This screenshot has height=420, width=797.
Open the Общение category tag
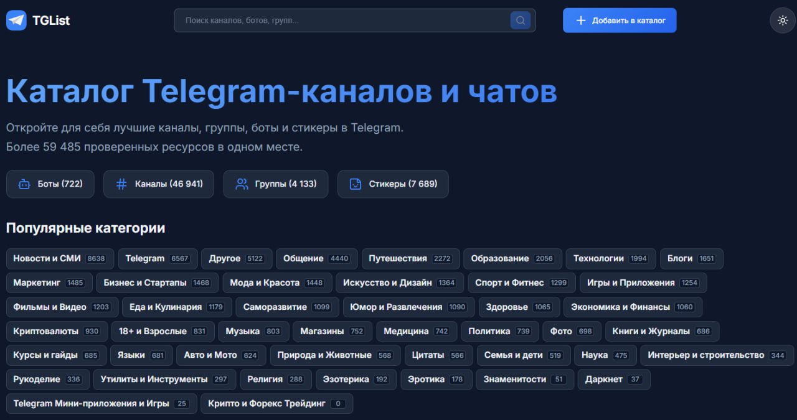(316, 259)
